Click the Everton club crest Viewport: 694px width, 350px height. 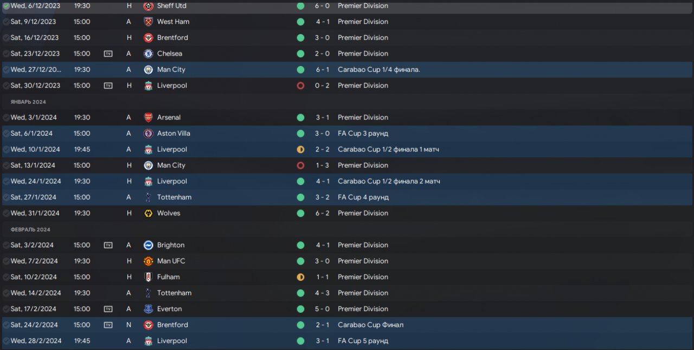pyautogui.click(x=148, y=309)
